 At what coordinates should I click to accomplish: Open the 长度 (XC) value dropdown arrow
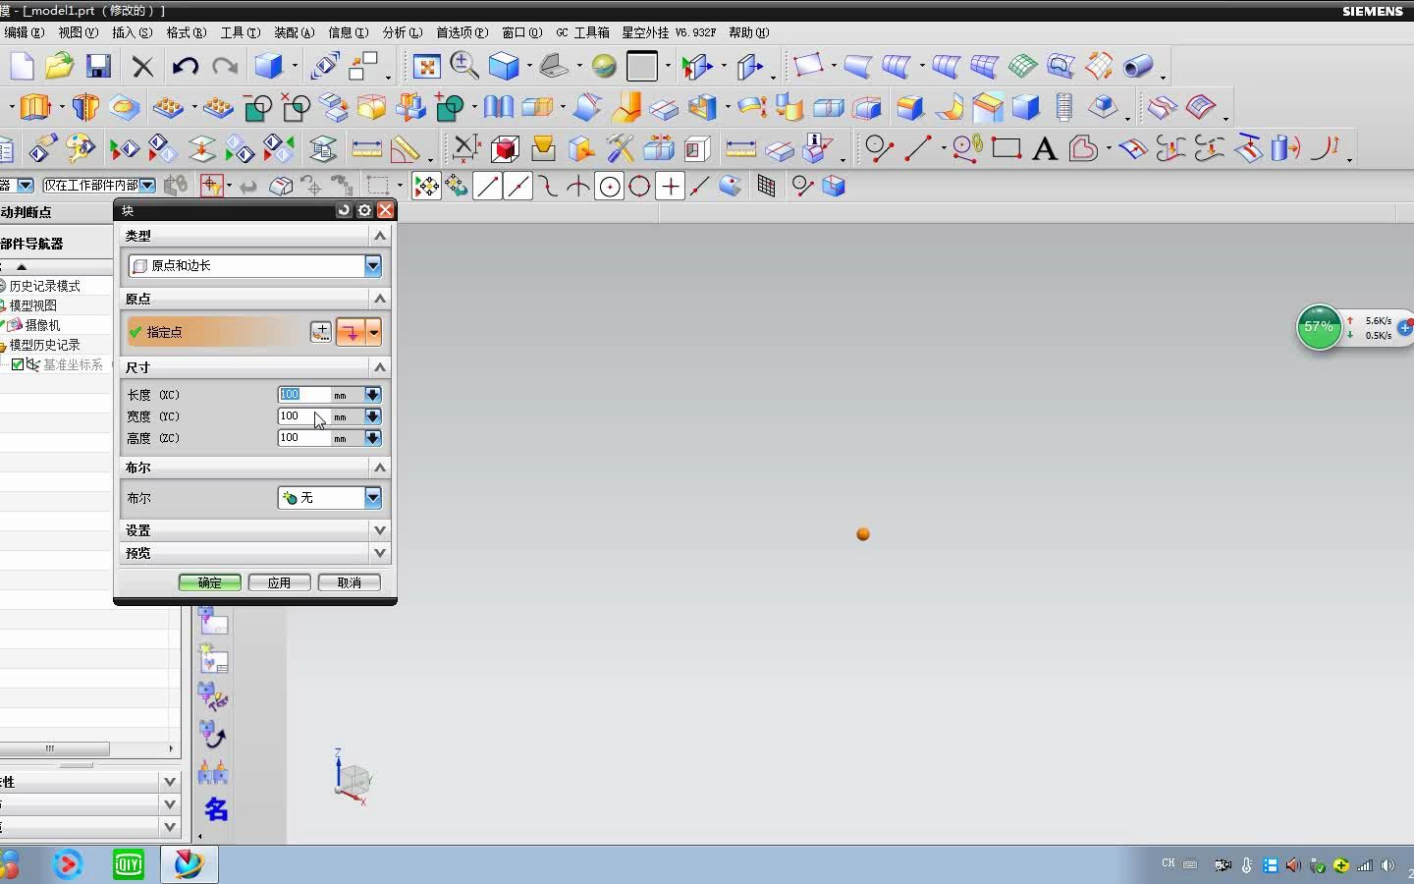tap(373, 395)
